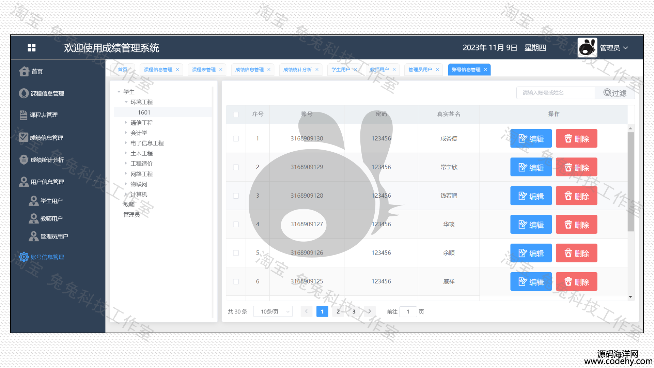Viewport: 654px width, 368px height.
Task: Check the row 6 checkbox for 3168909125
Action: (236, 281)
